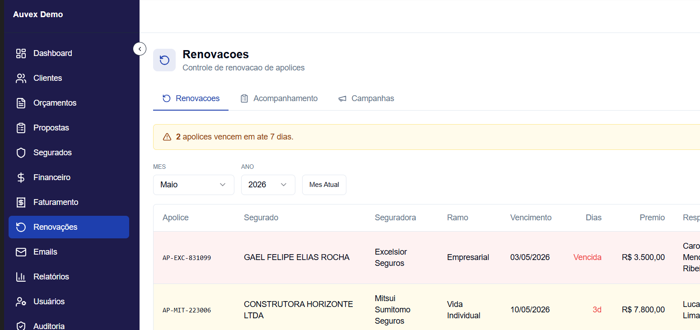Click the due date 03/05/2026

click(x=530, y=257)
